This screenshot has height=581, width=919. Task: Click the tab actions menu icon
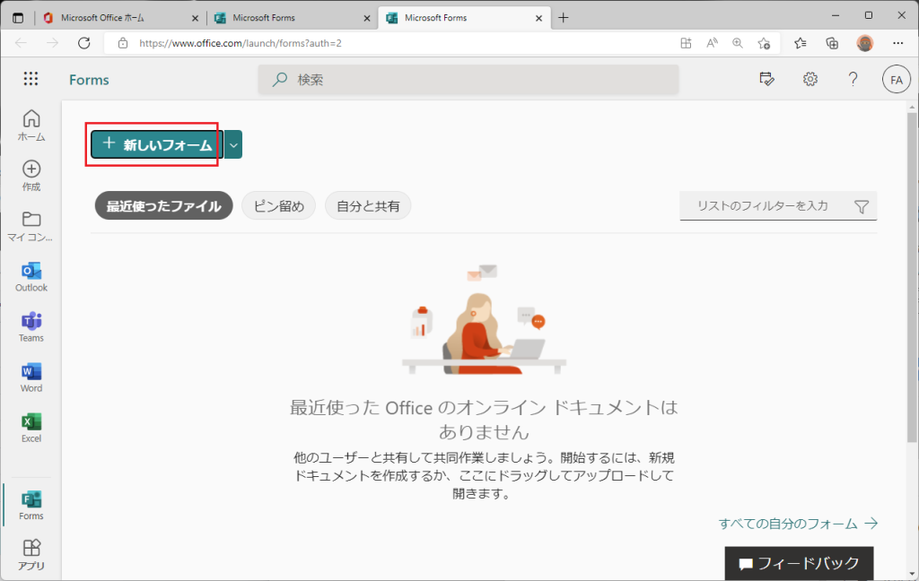coord(18,18)
